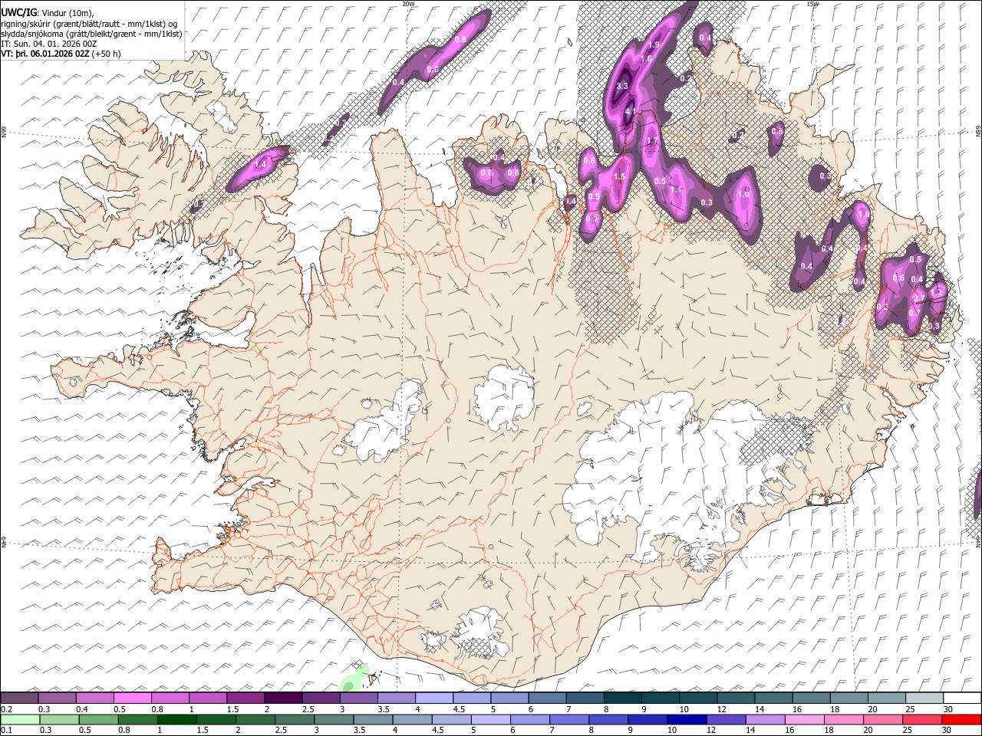
Task: Click the darkest purple 2–2.5 upper legend swatch
Action: click(283, 698)
